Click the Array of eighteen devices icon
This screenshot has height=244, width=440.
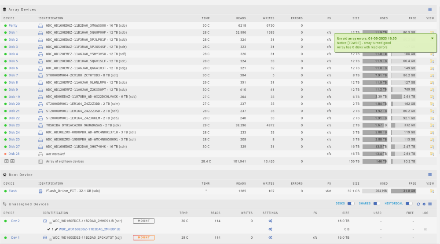tap(40, 161)
